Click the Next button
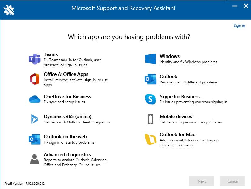 click(x=201, y=181)
